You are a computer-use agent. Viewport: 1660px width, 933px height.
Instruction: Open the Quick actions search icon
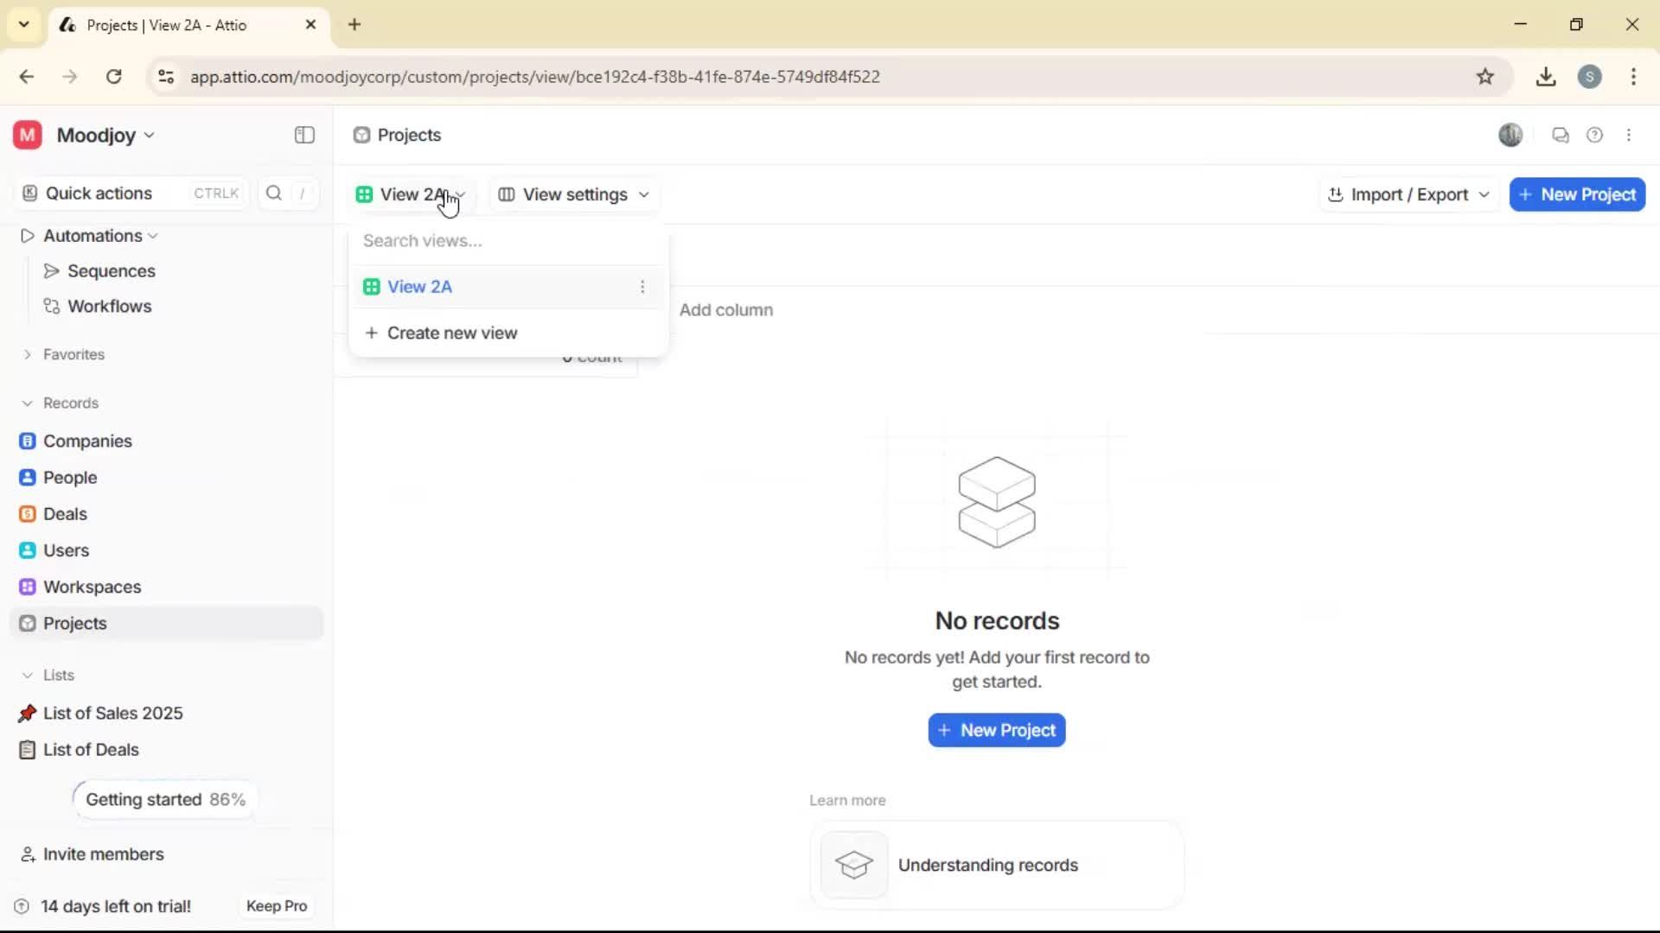pos(273,193)
